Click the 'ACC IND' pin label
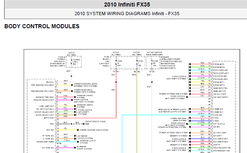Screen dimensions: 247x153 [x=50, y=130]
